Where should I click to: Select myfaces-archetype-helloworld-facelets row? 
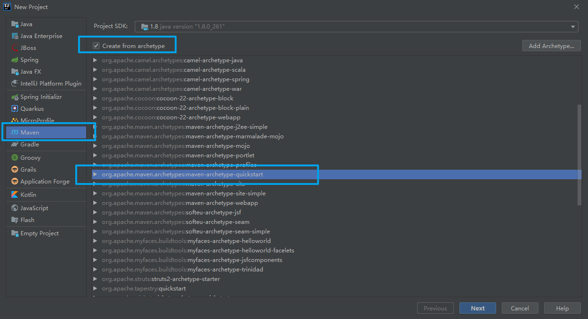pos(337,251)
